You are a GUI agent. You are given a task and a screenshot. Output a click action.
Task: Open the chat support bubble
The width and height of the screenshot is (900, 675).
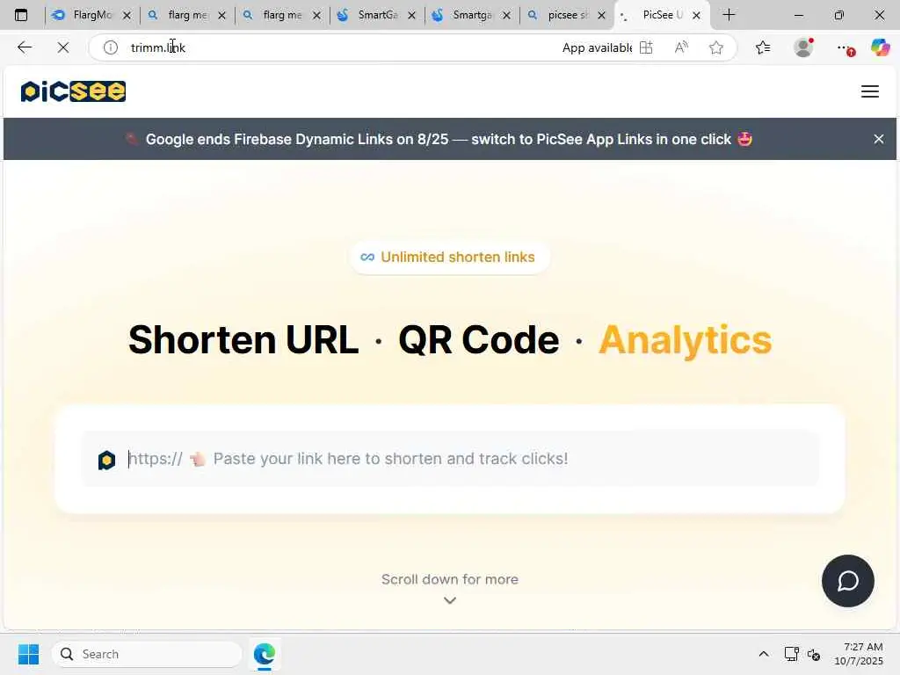pyautogui.click(x=848, y=580)
